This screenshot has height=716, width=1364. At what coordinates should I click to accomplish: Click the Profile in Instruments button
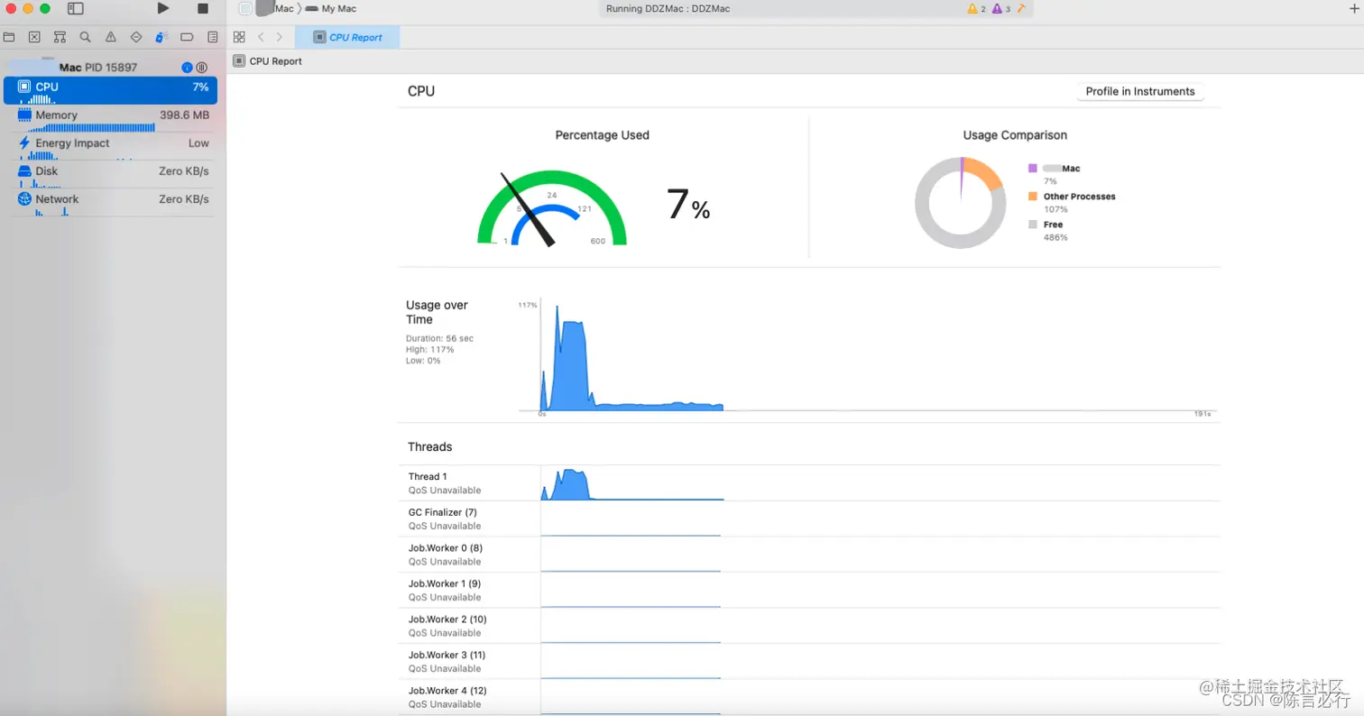coord(1140,91)
